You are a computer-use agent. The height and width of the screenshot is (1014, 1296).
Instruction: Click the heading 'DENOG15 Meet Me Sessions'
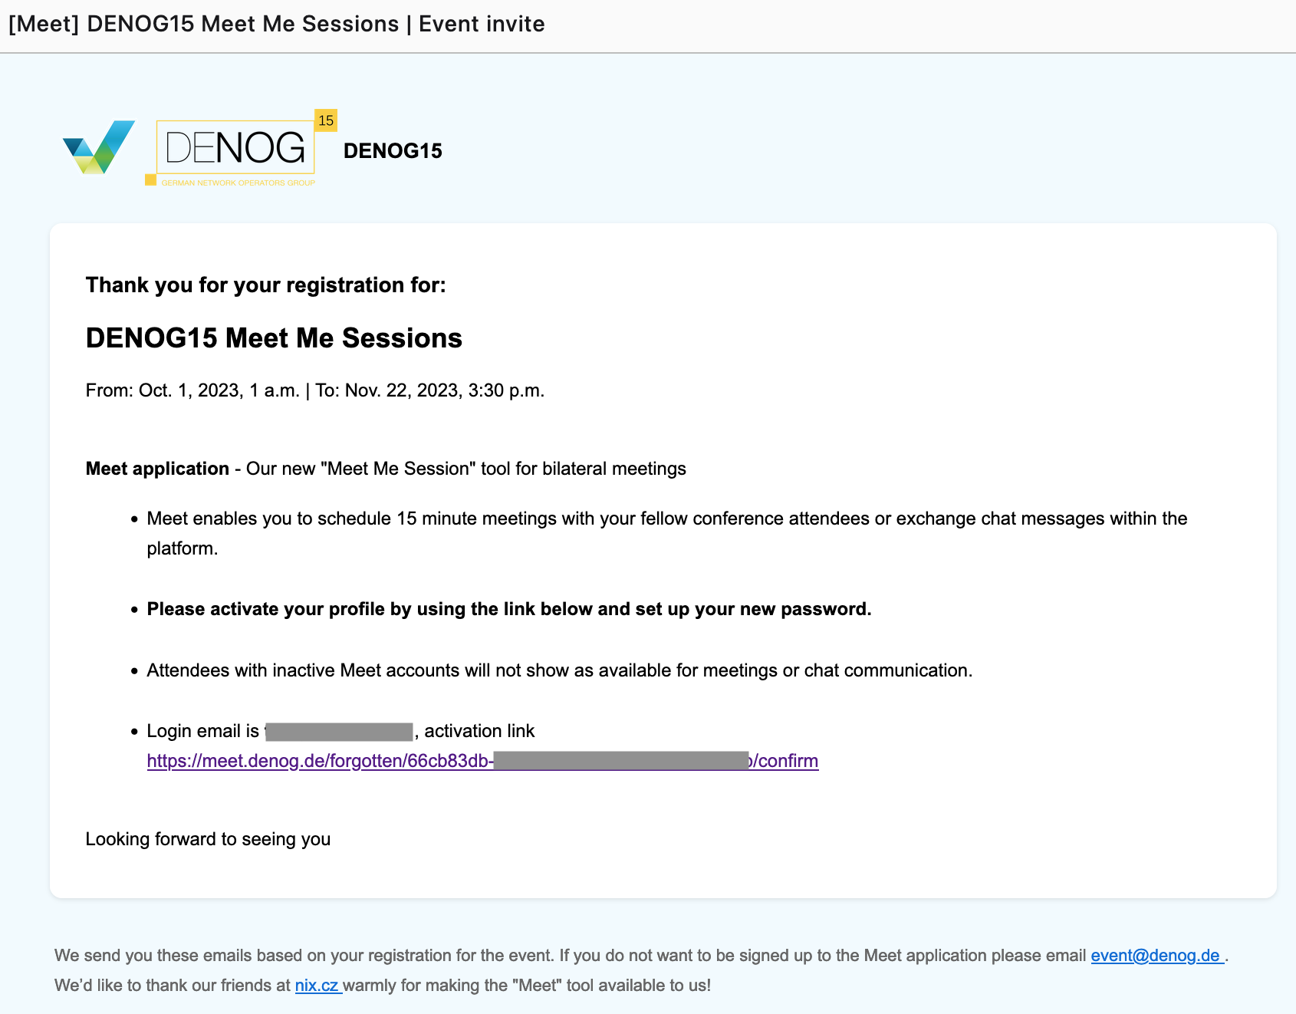coord(274,338)
